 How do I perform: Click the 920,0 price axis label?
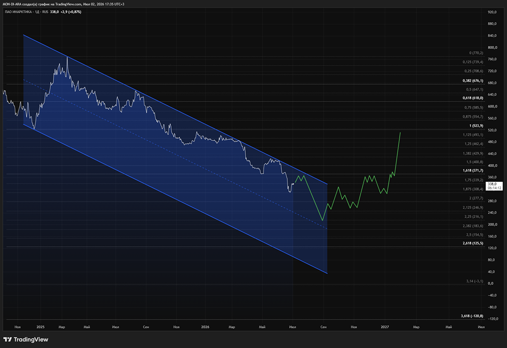pos(492,12)
